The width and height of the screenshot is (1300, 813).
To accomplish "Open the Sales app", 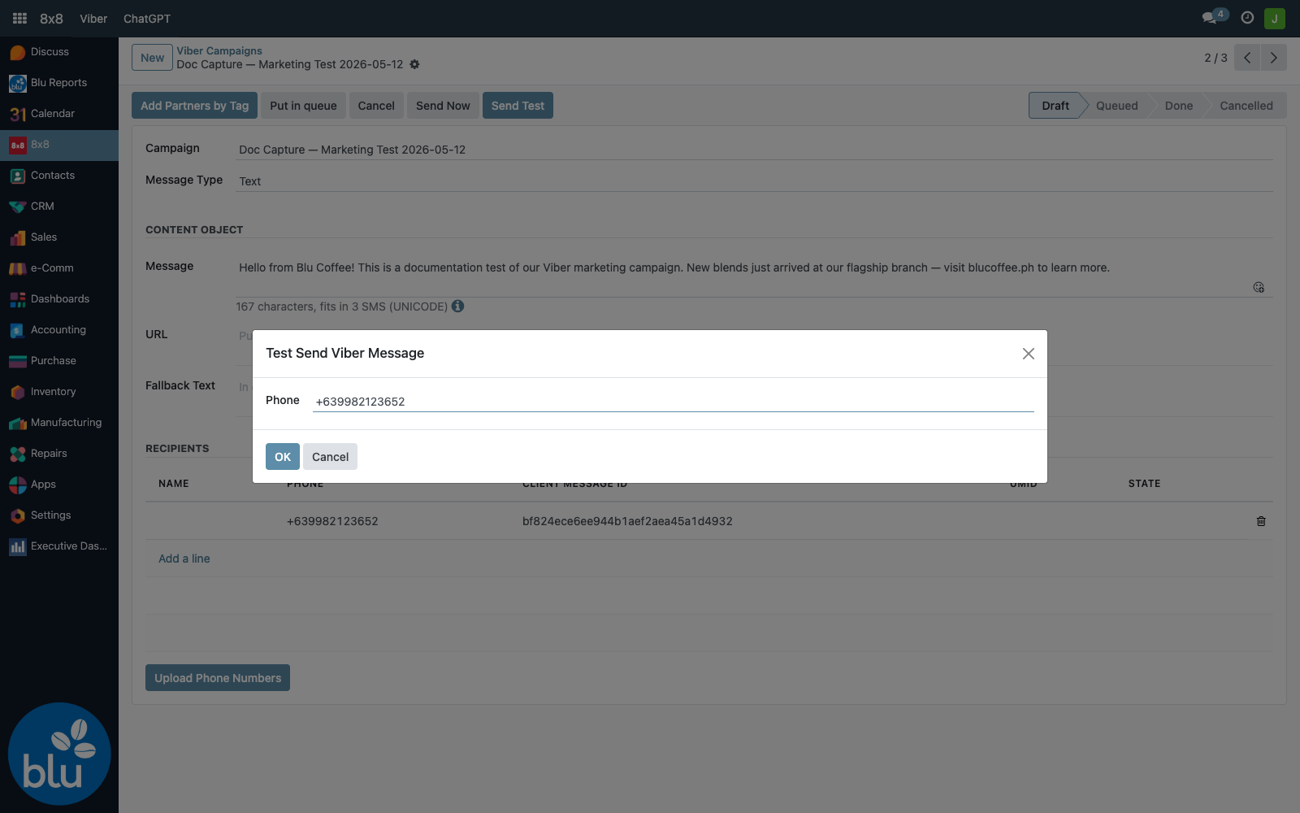I will click(x=59, y=237).
